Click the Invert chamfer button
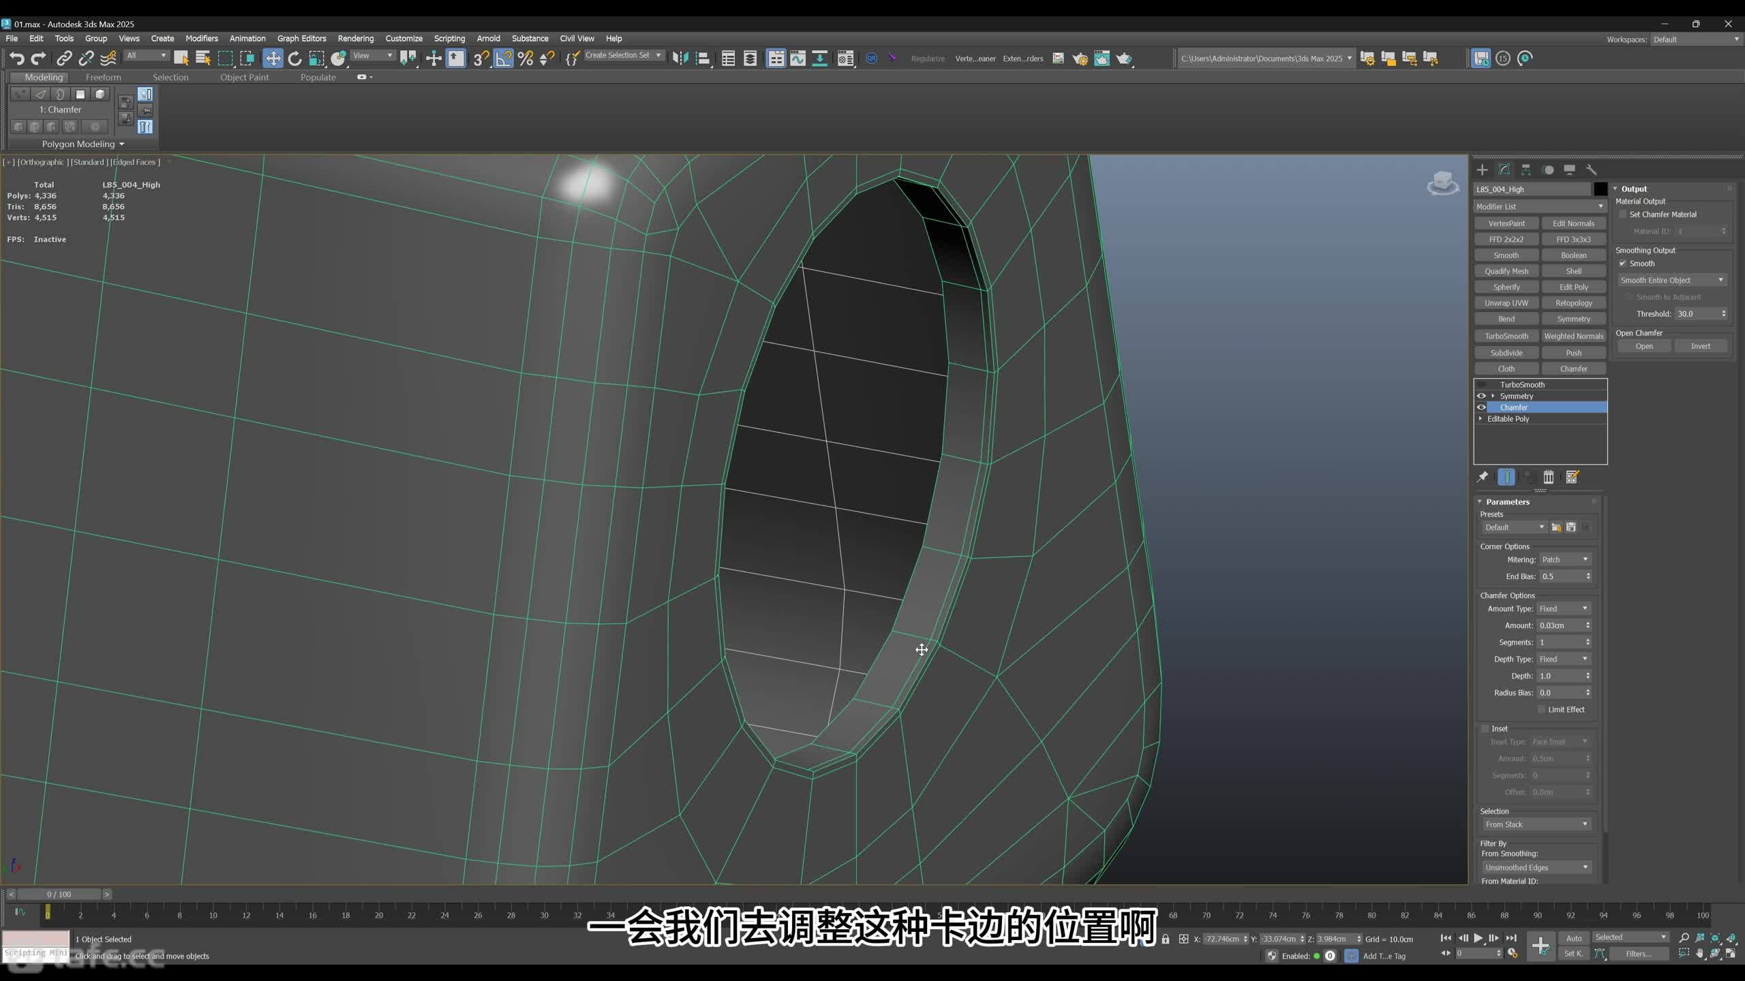 coord(1700,346)
